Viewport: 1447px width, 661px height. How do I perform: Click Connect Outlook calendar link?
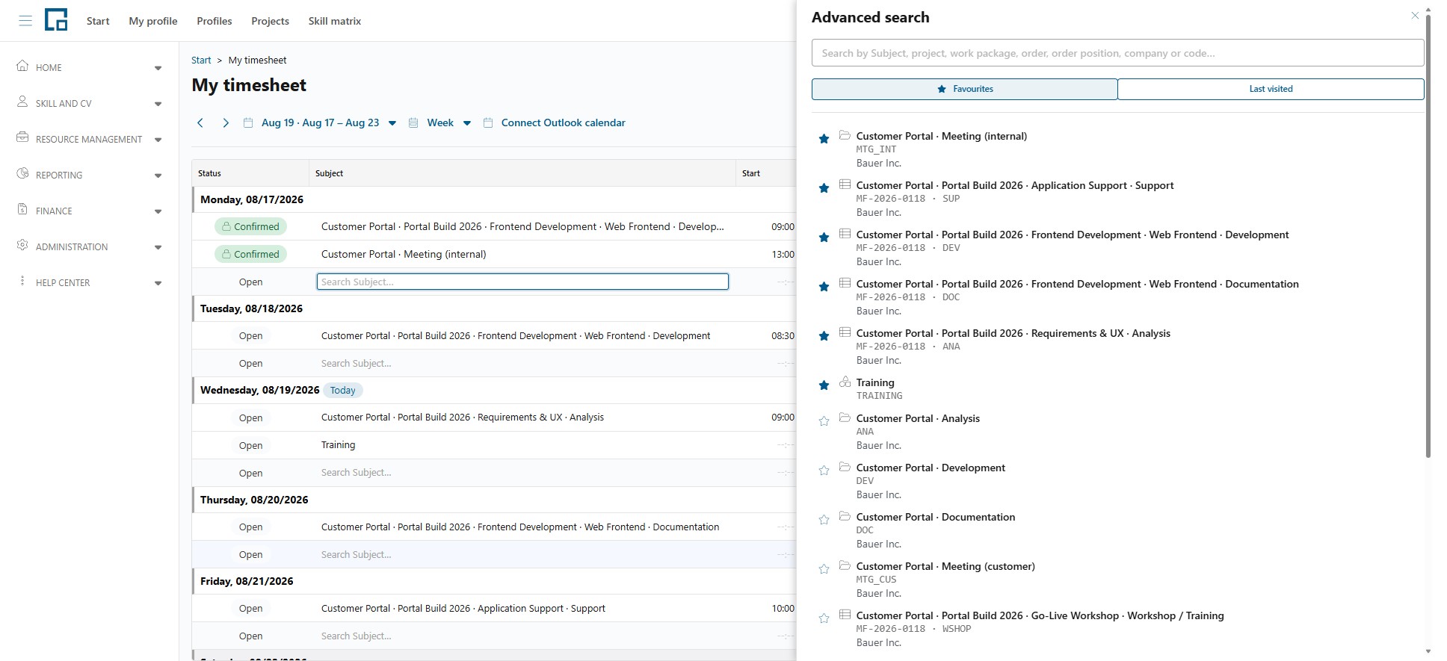tap(564, 122)
